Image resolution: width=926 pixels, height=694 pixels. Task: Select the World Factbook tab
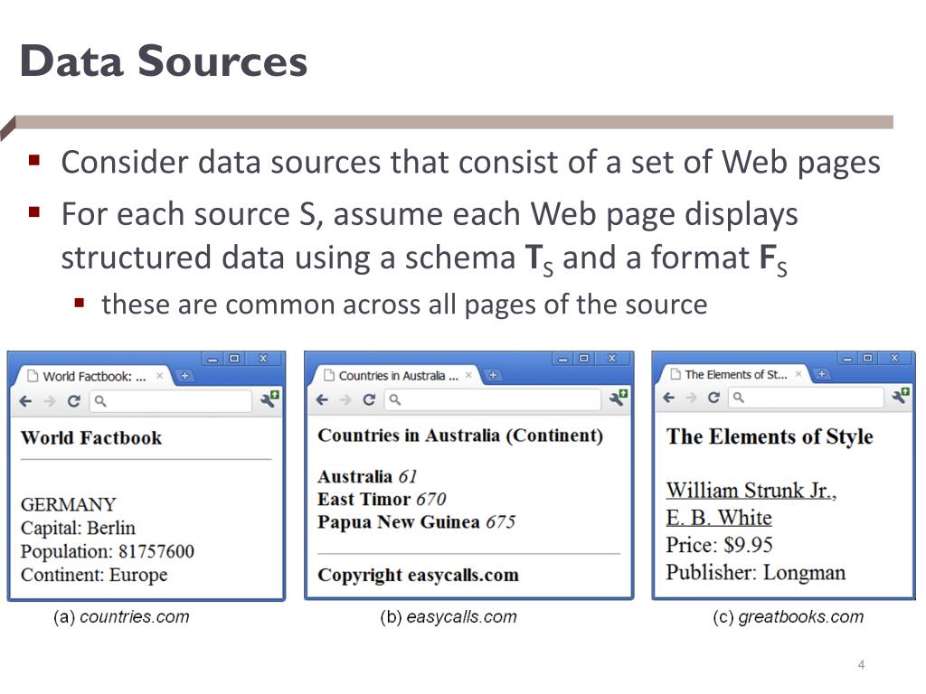94,377
